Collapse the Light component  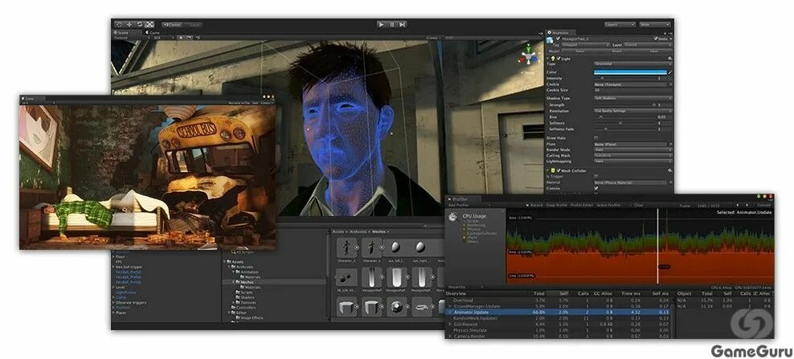point(548,59)
